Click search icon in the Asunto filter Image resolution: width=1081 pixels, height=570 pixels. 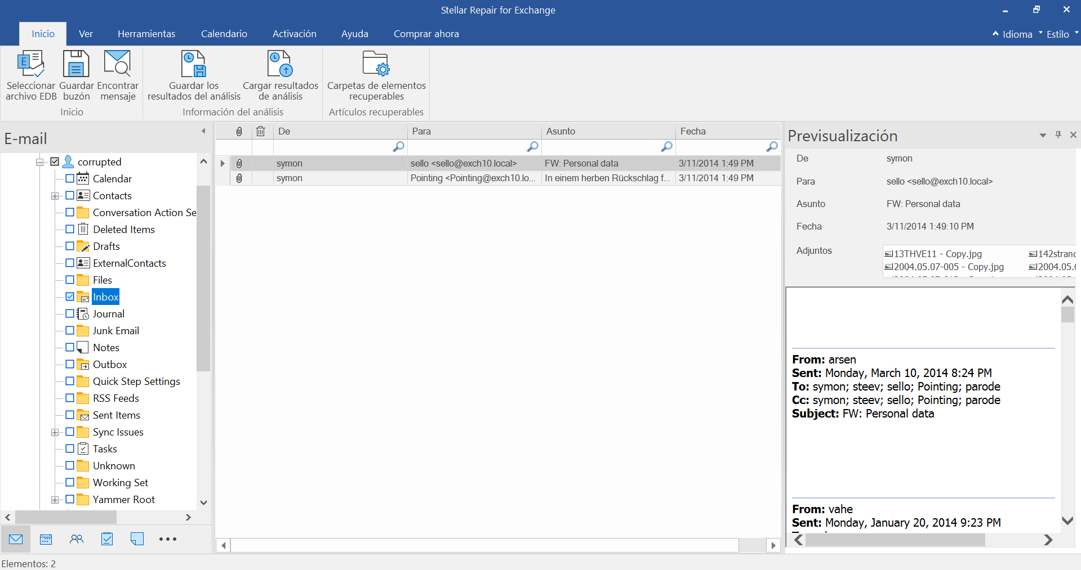point(666,147)
